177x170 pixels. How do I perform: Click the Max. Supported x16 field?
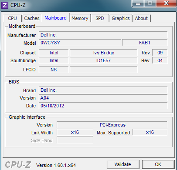150,132
